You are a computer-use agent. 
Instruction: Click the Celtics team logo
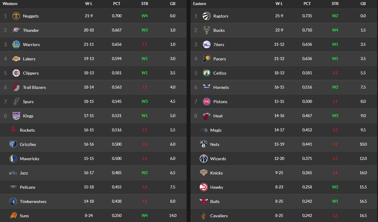point(207,73)
